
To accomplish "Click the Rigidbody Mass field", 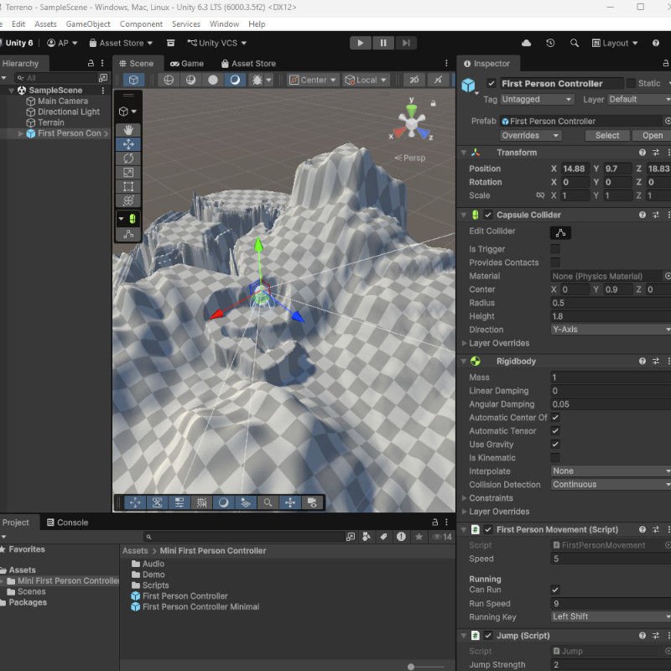I will coord(611,377).
